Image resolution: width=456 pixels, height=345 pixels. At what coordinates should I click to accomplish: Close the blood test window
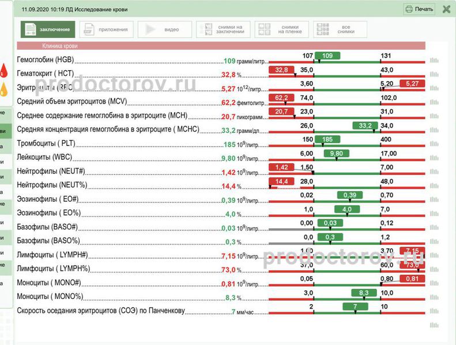point(446,9)
